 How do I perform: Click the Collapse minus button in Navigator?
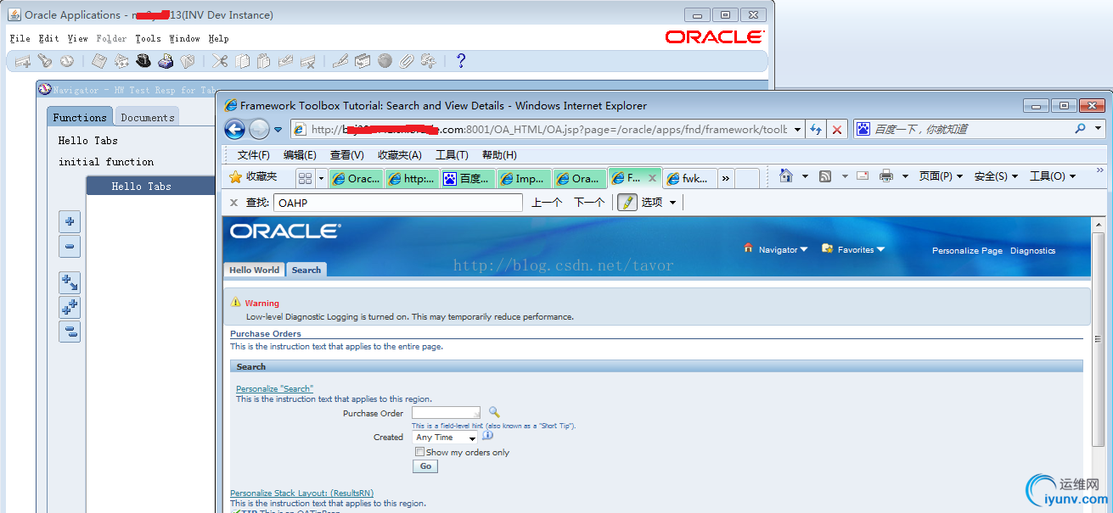[x=70, y=247]
